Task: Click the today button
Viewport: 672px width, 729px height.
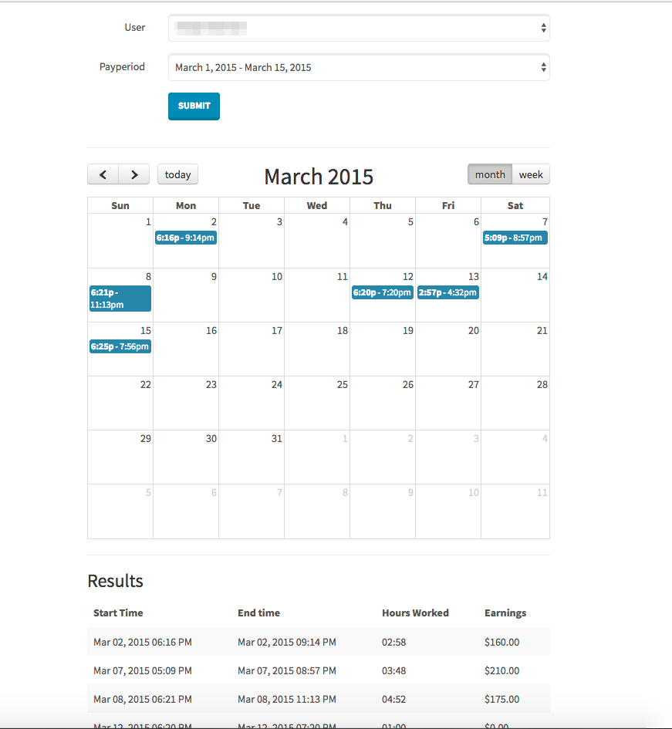Action: (177, 174)
